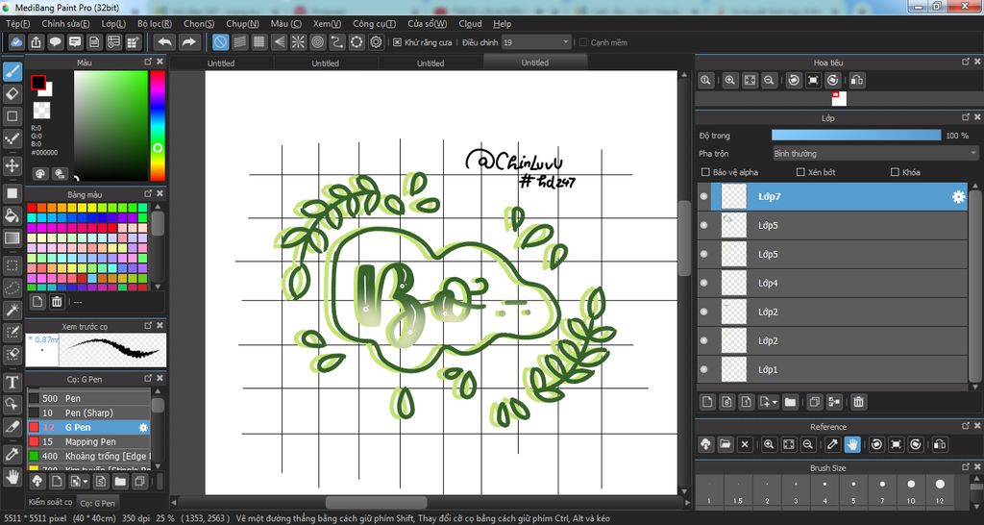The width and height of the screenshot is (984, 525).
Task: Select the rectangular Selection tool
Action: (x=12, y=265)
